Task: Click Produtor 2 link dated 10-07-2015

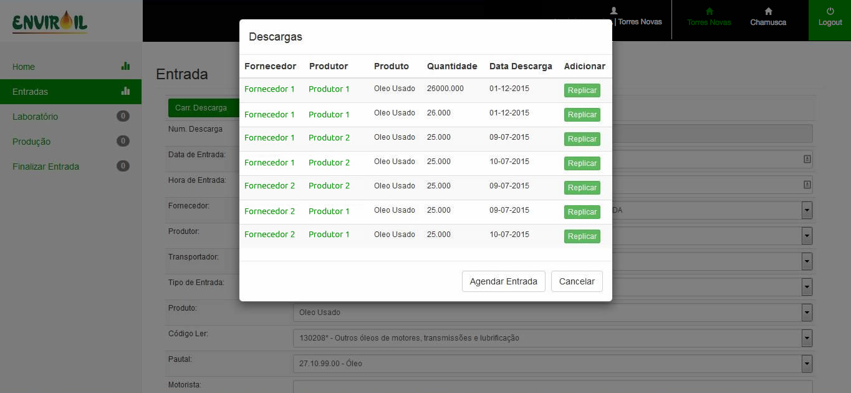Action: coord(329,163)
